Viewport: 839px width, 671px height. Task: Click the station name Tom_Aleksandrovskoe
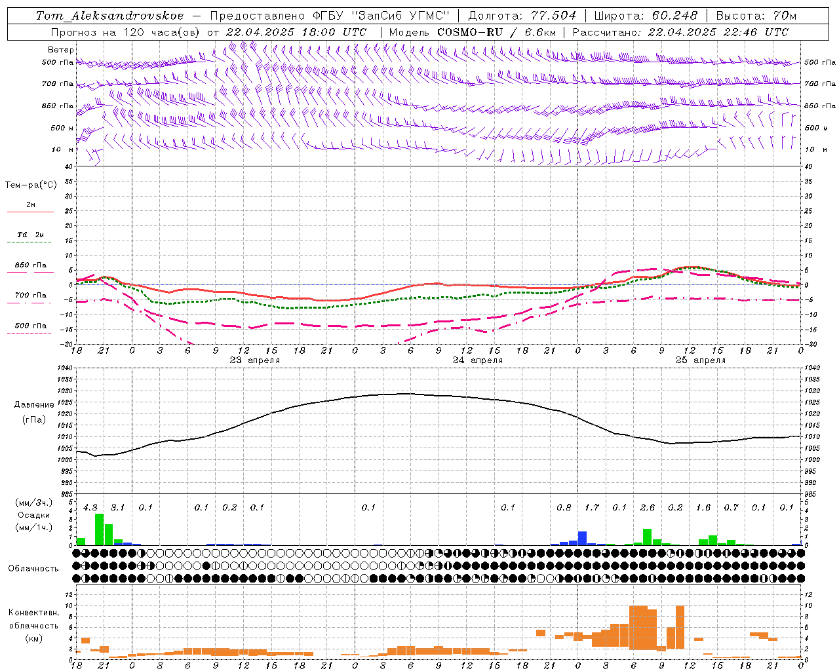110,16
